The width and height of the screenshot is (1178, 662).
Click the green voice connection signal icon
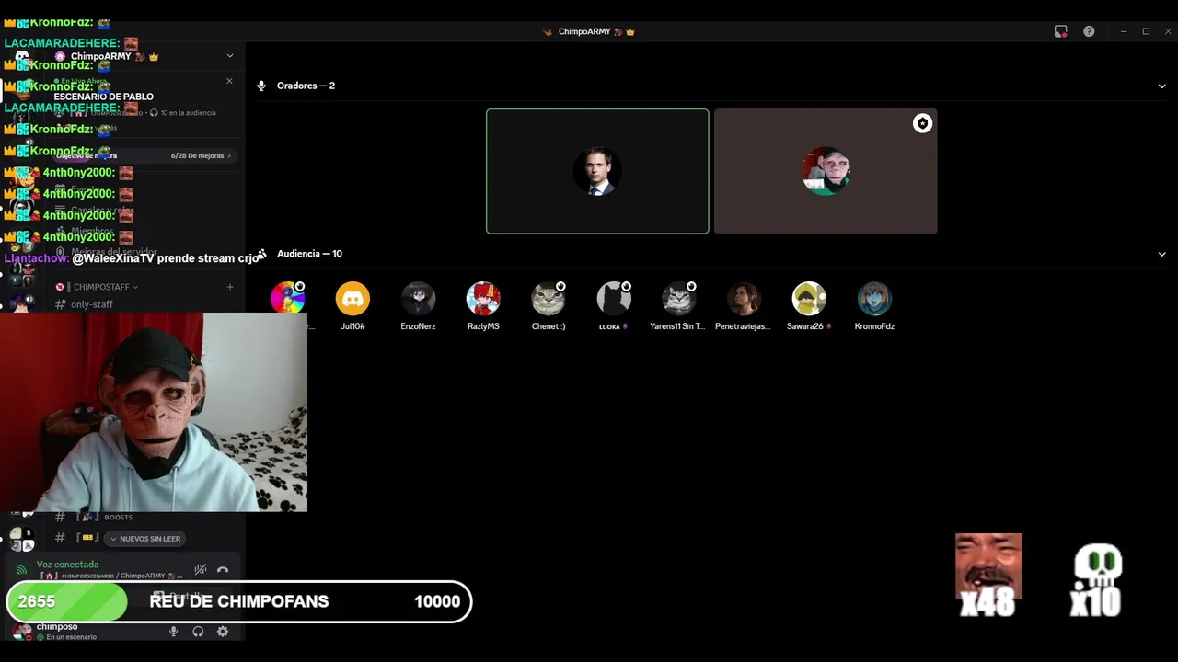pyautogui.click(x=22, y=570)
